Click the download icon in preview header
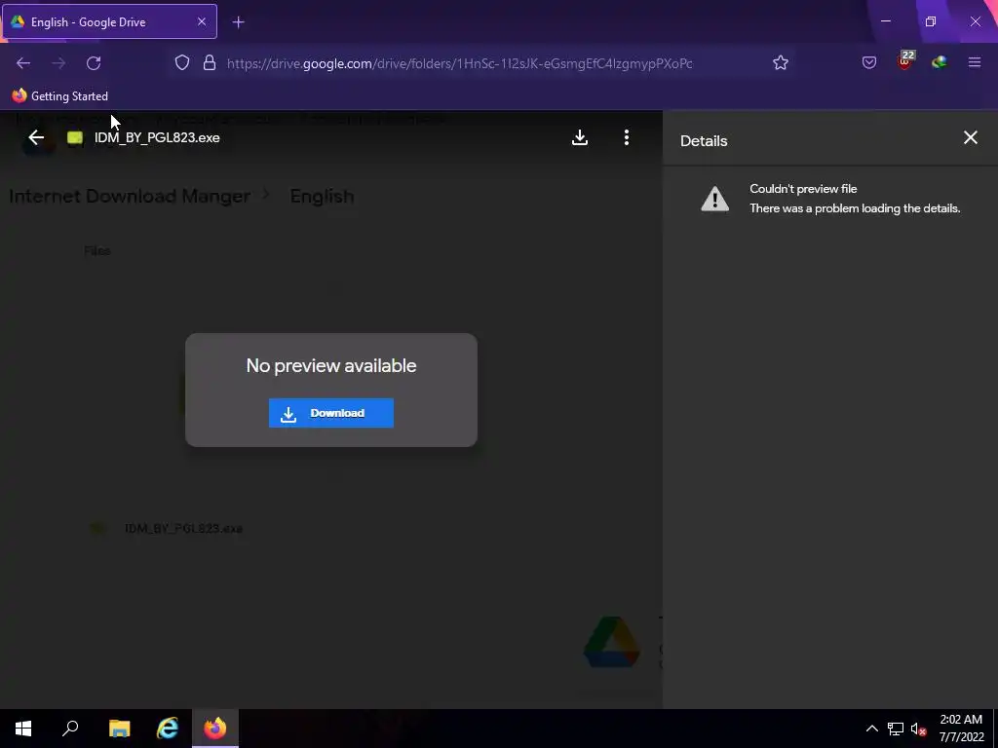 coord(579,137)
